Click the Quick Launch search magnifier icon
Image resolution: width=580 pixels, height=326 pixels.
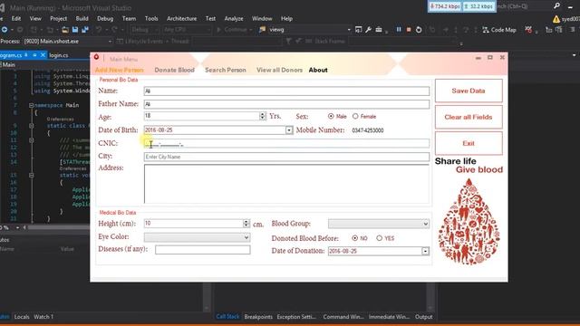(x=556, y=6)
